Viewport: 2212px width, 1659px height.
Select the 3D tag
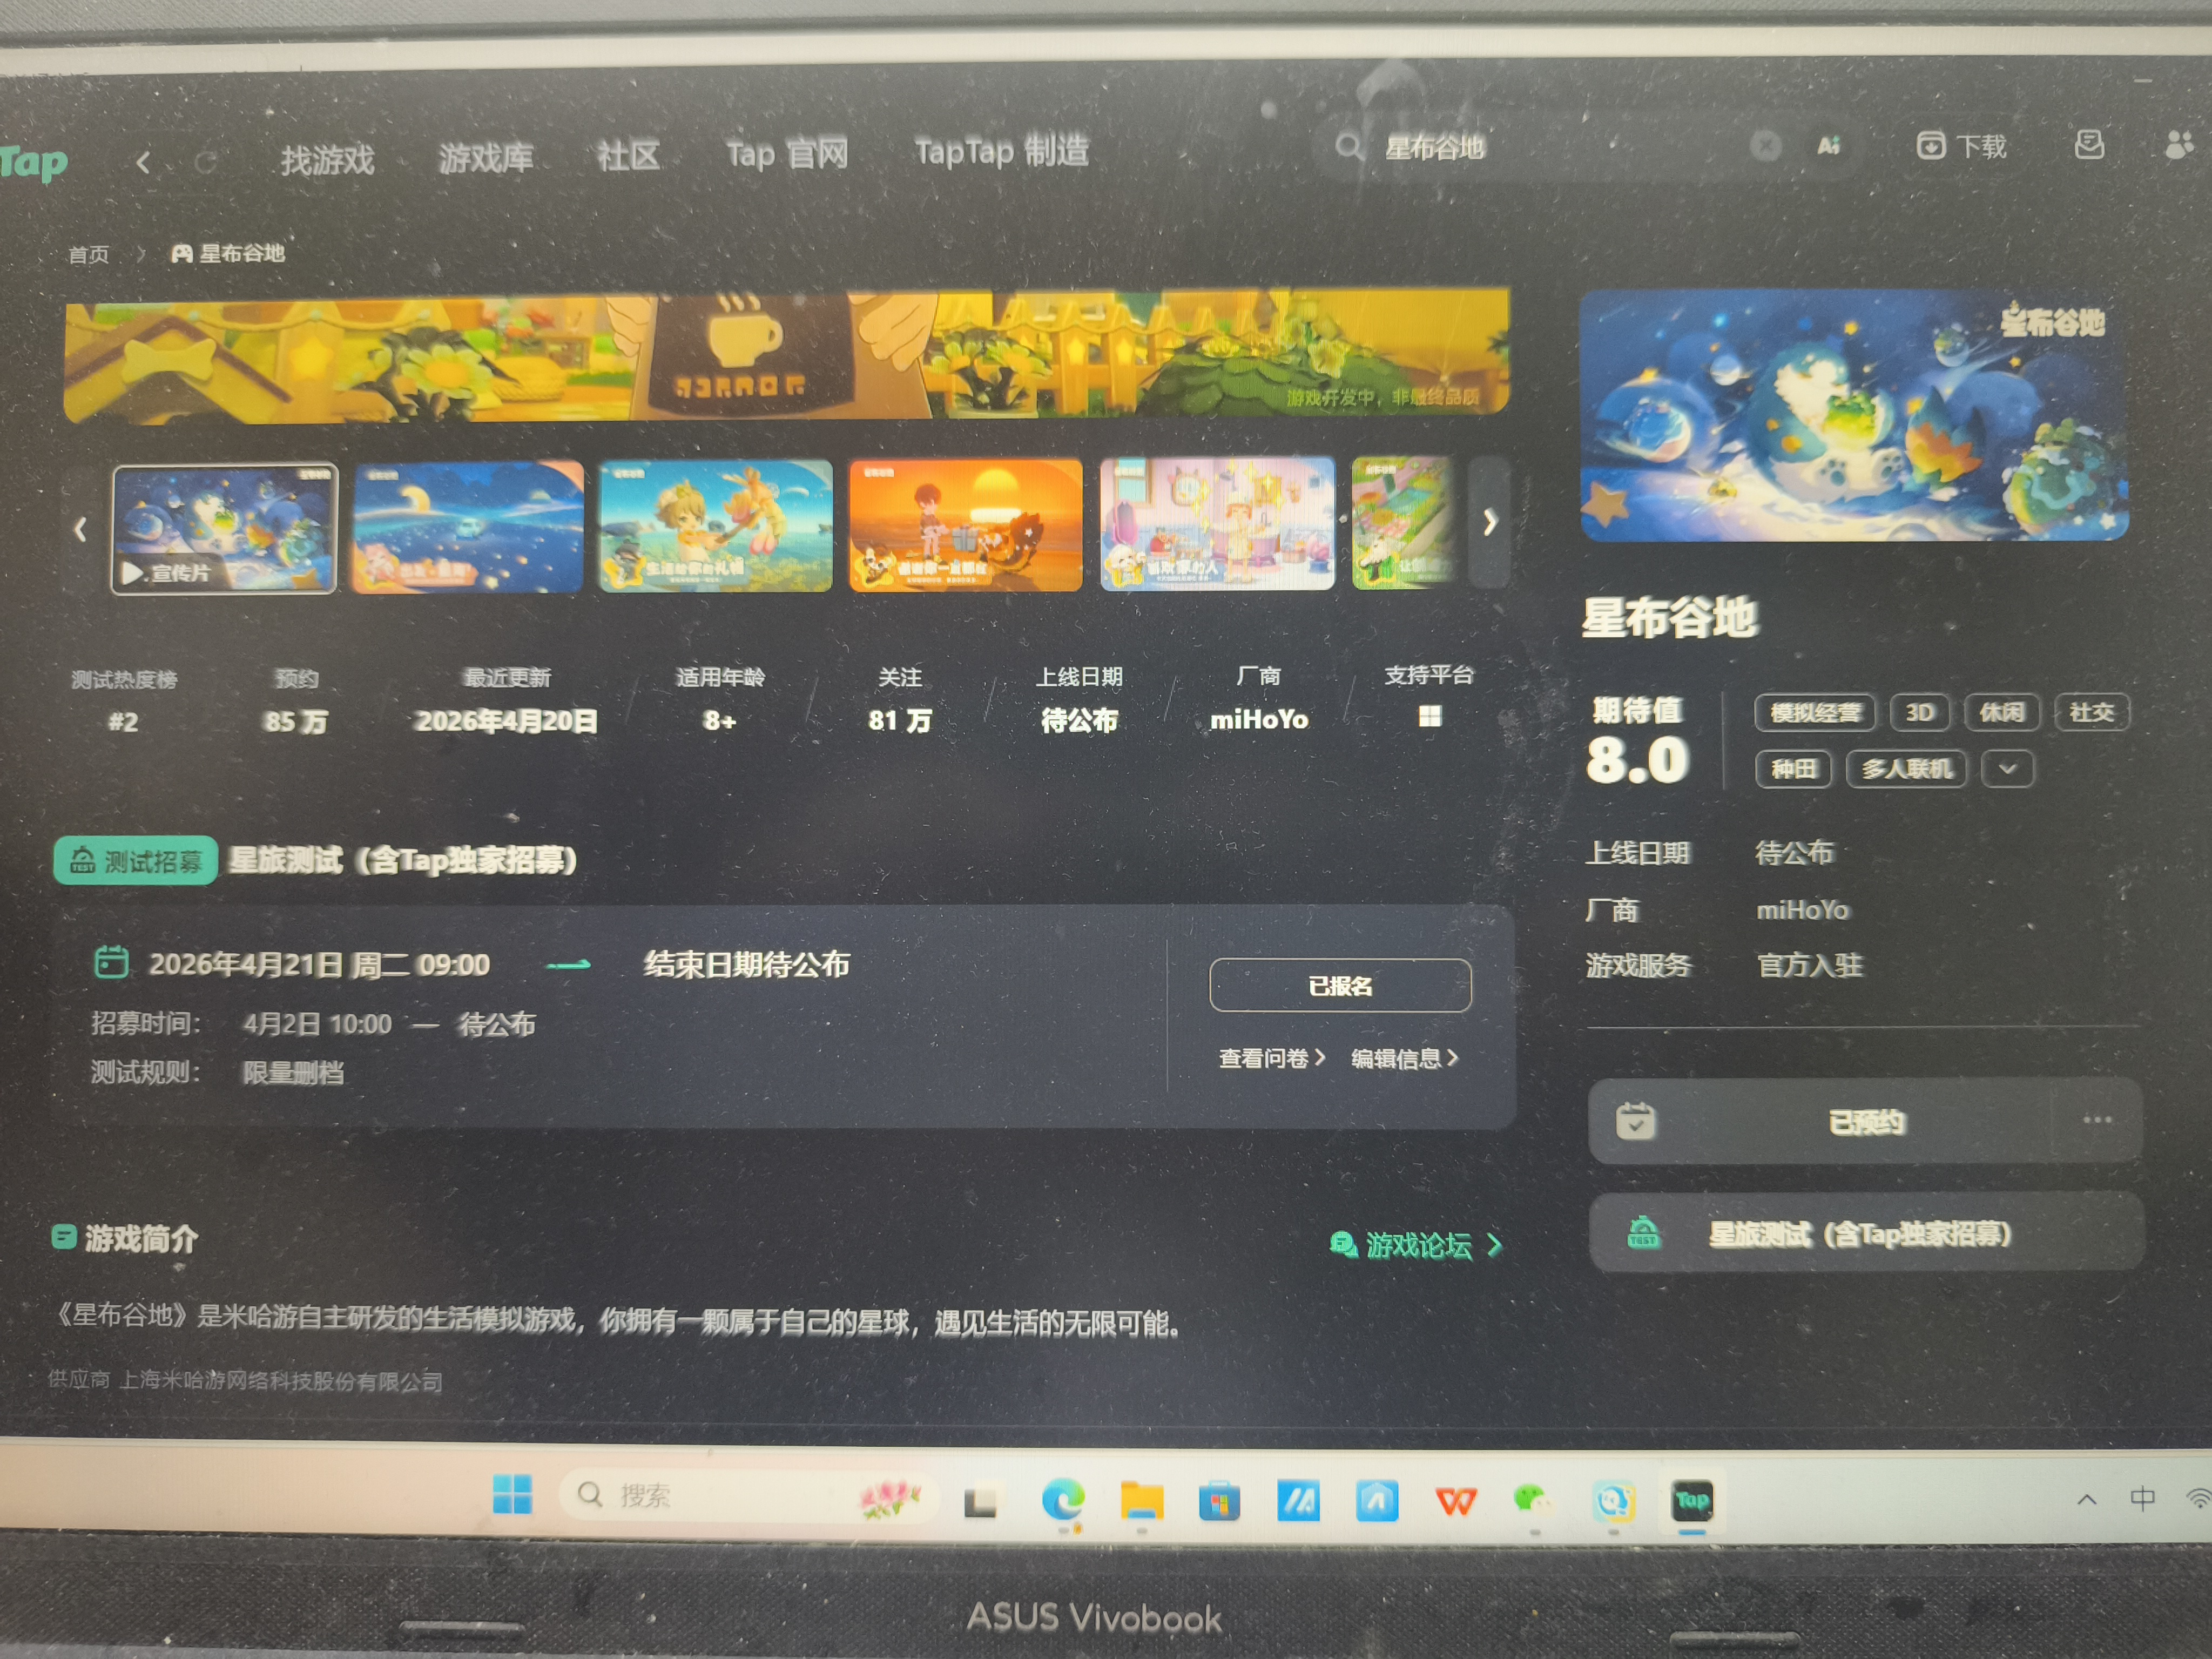(x=1919, y=712)
